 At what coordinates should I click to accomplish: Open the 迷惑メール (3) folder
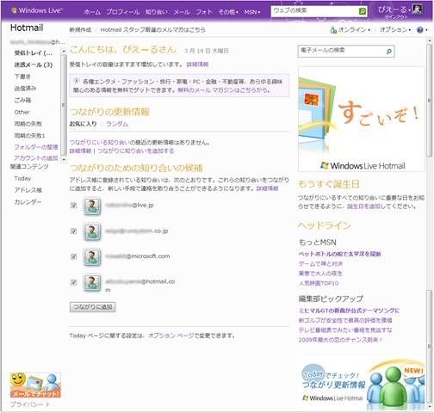[34, 65]
